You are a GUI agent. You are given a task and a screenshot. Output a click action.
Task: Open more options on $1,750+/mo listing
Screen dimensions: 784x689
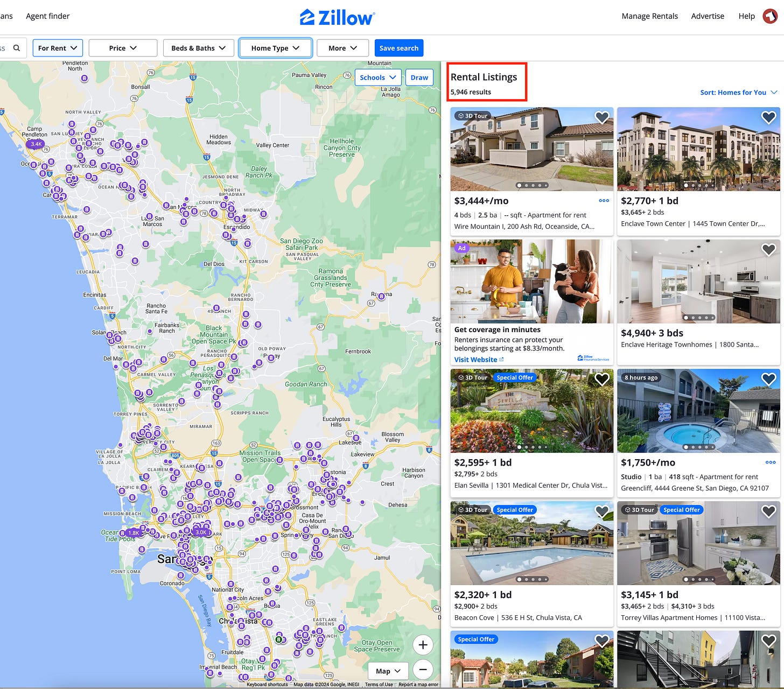(771, 462)
